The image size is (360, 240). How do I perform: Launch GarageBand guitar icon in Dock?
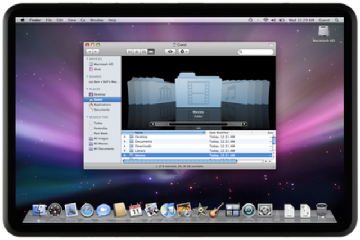pyautogui.click(x=216, y=210)
